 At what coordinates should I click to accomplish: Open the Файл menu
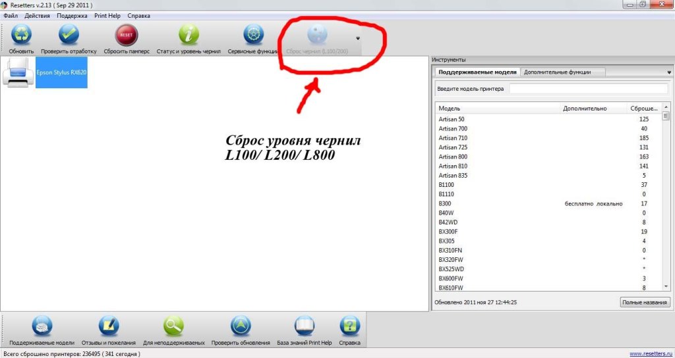[x=11, y=16]
